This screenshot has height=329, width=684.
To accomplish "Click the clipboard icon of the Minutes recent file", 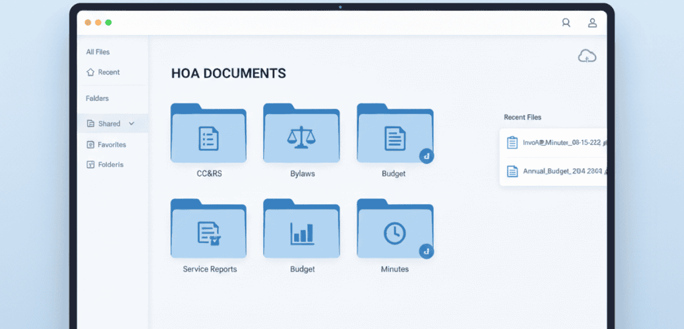I will point(512,143).
